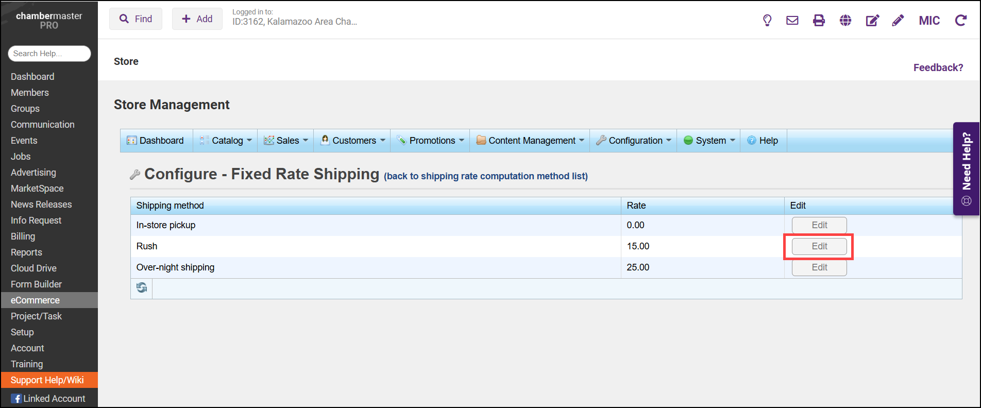Viewport: 981px width, 408px height.
Task: Edit the Over-night shipping rate
Action: (819, 267)
